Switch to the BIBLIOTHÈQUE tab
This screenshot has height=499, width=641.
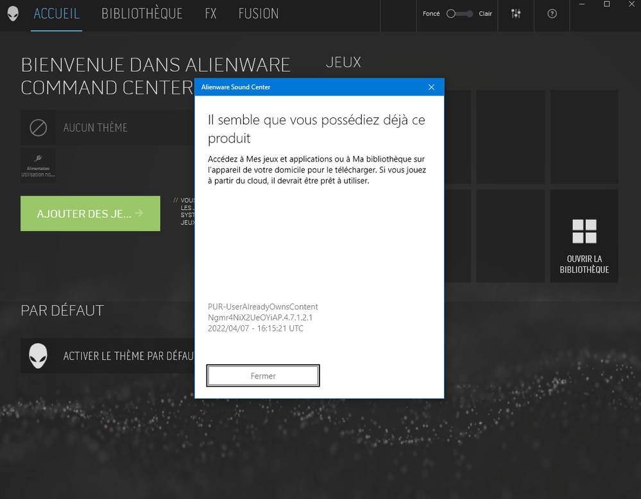pos(142,14)
